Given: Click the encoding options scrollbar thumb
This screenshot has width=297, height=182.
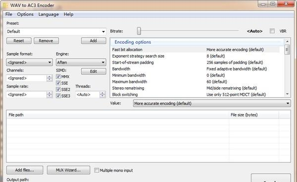Looking at the screenshot, I should click(x=287, y=50).
